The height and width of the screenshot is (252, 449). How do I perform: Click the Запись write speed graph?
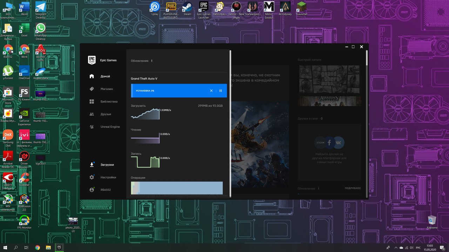coord(145,162)
